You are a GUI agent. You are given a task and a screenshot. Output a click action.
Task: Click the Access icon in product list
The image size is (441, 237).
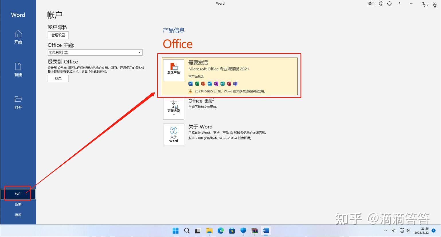pos(229,84)
